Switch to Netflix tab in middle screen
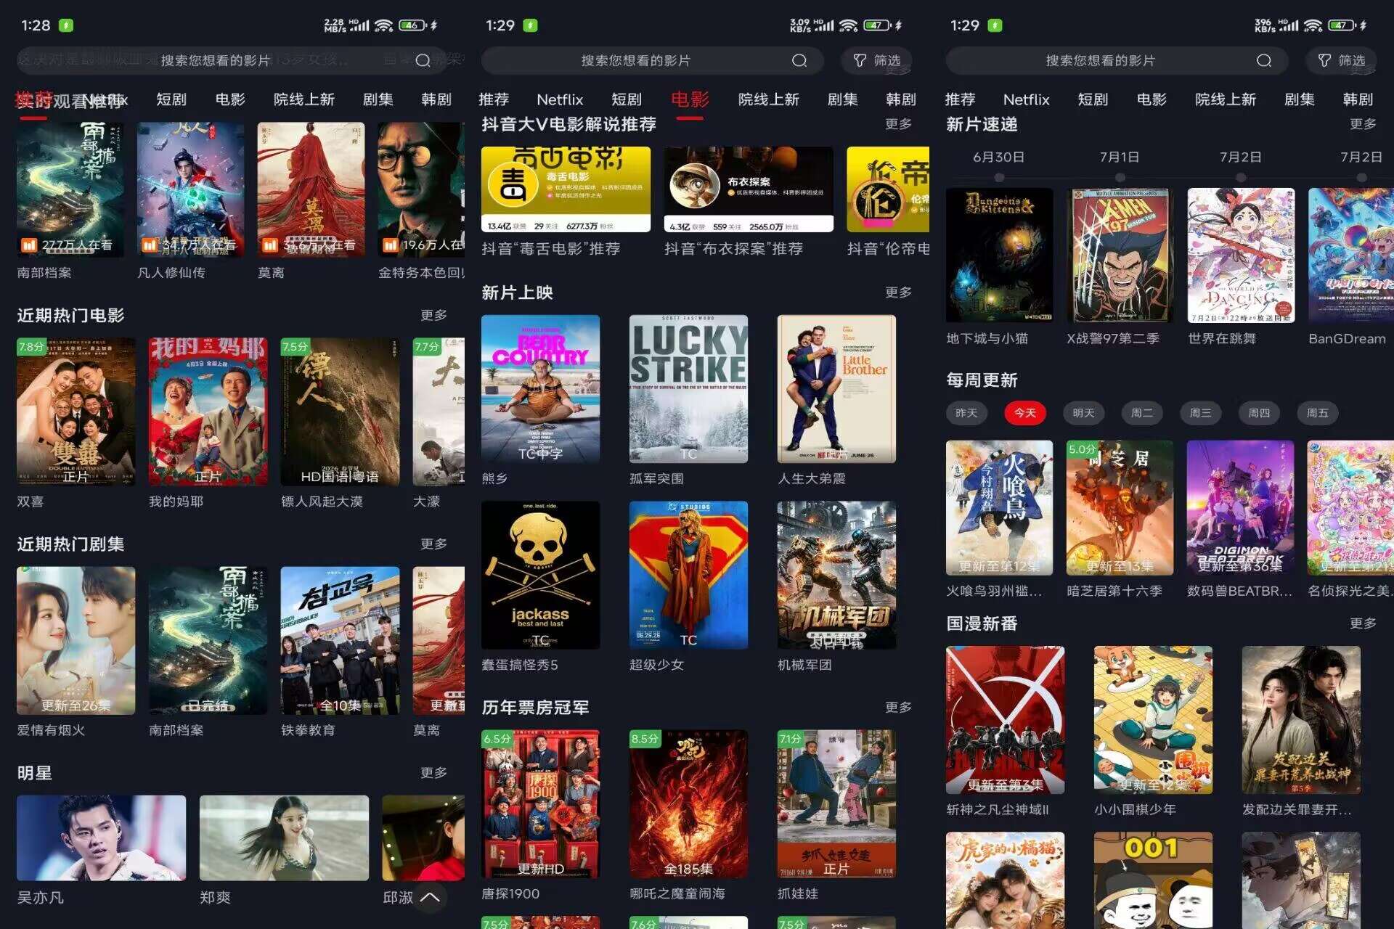Viewport: 1394px width, 929px height. click(560, 99)
